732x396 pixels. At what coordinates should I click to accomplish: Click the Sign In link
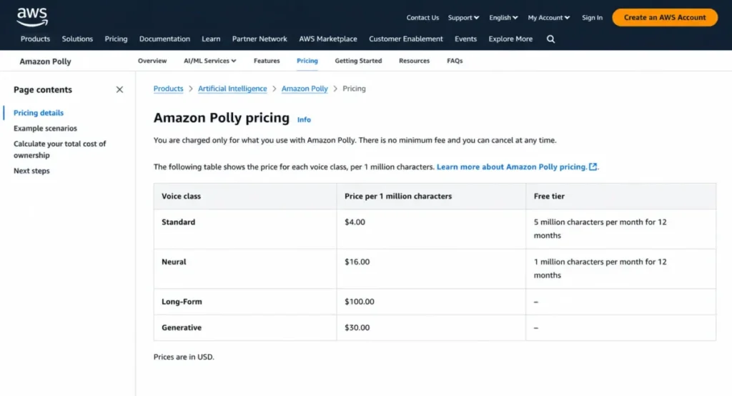[x=592, y=18]
